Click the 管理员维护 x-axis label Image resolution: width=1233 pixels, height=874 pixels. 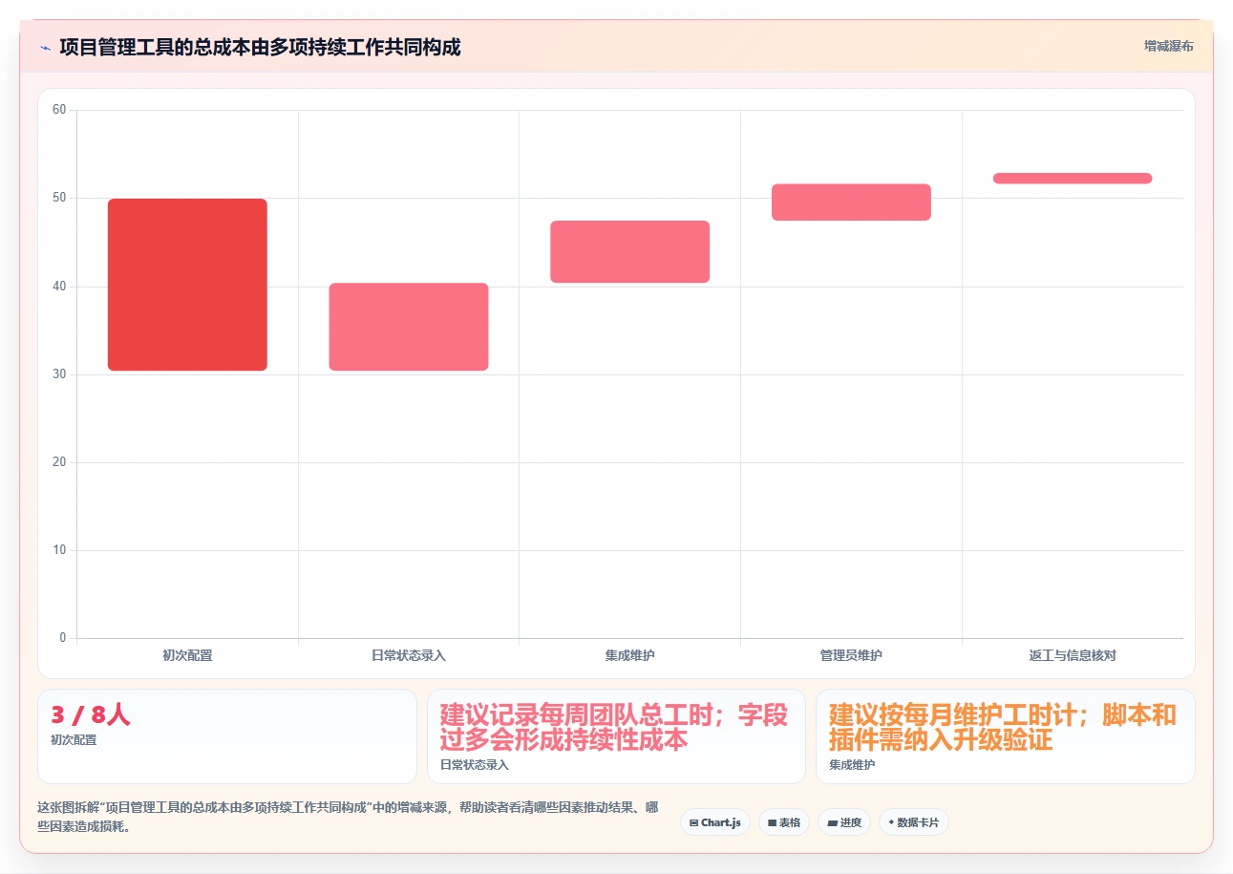coord(851,655)
